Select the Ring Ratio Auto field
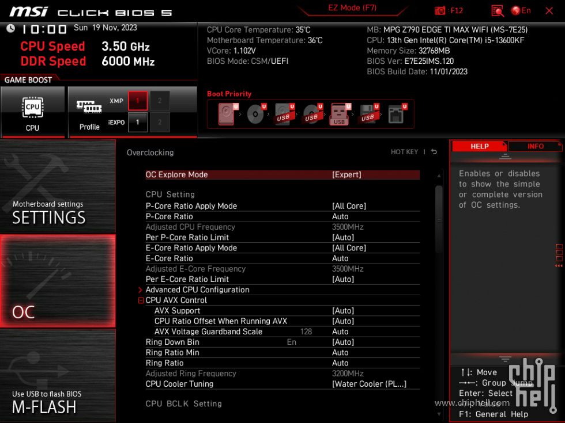The image size is (565, 423). (282, 363)
